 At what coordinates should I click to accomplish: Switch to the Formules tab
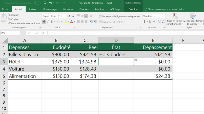pos(68,9)
